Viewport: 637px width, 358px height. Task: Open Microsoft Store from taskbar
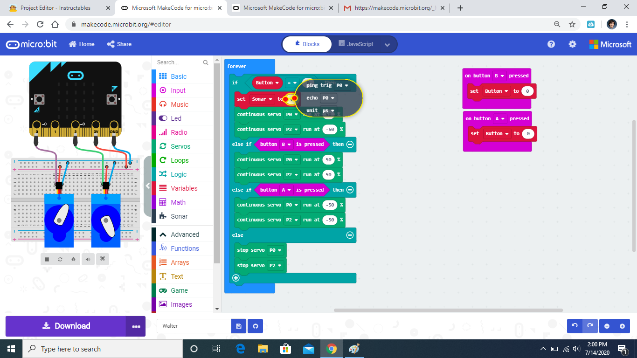(x=285, y=349)
